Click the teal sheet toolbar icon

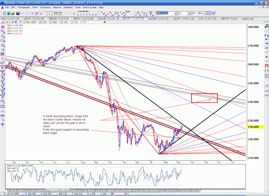pos(9,13)
